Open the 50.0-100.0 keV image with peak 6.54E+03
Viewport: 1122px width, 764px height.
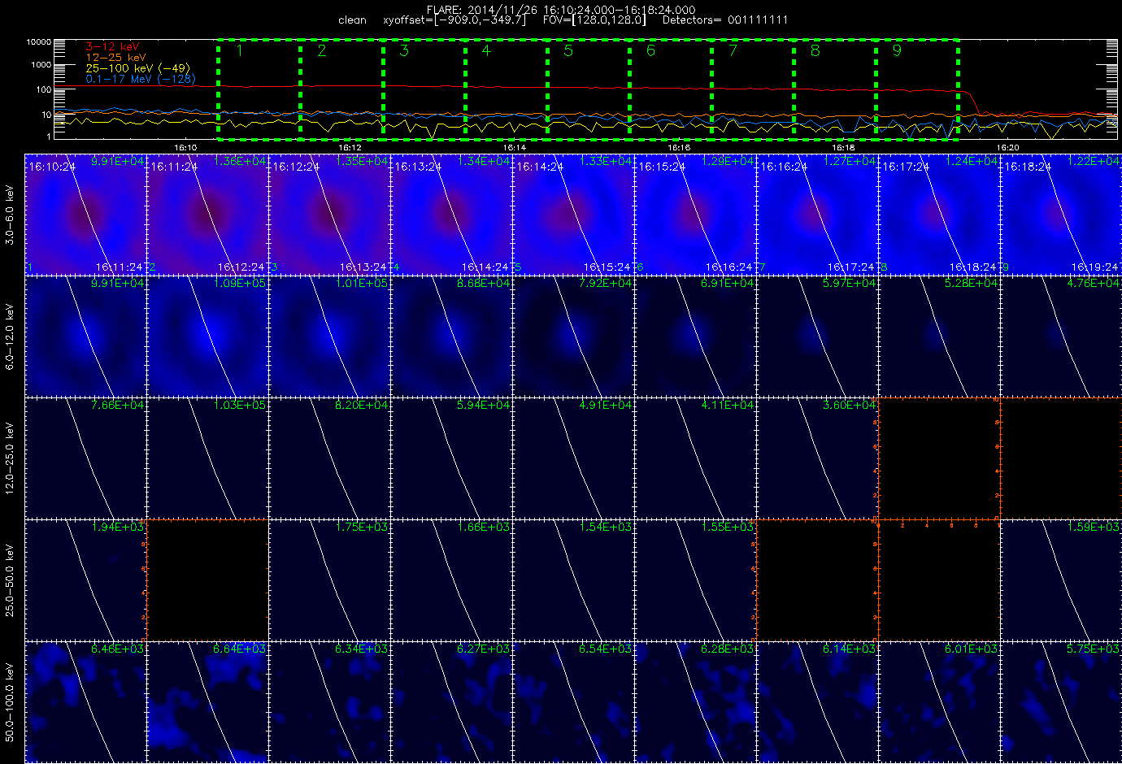pyautogui.click(x=573, y=702)
